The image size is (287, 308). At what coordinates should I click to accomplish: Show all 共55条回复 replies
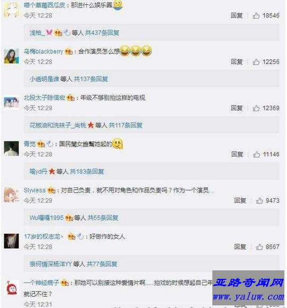[x=103, y=218]
